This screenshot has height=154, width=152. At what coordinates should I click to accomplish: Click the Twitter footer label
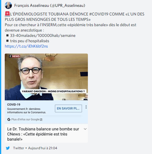tap(19, 148)
